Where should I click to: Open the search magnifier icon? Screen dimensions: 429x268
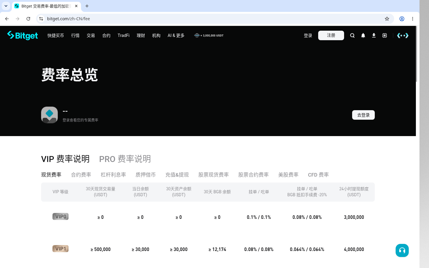tap(352, 35)
